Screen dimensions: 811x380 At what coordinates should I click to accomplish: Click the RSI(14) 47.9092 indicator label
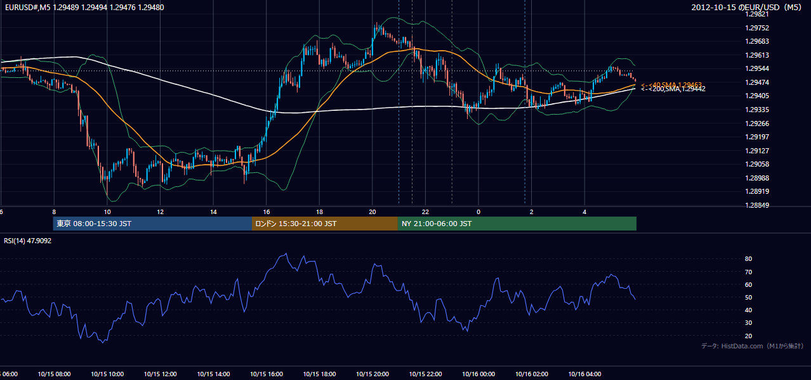[28, 241]
